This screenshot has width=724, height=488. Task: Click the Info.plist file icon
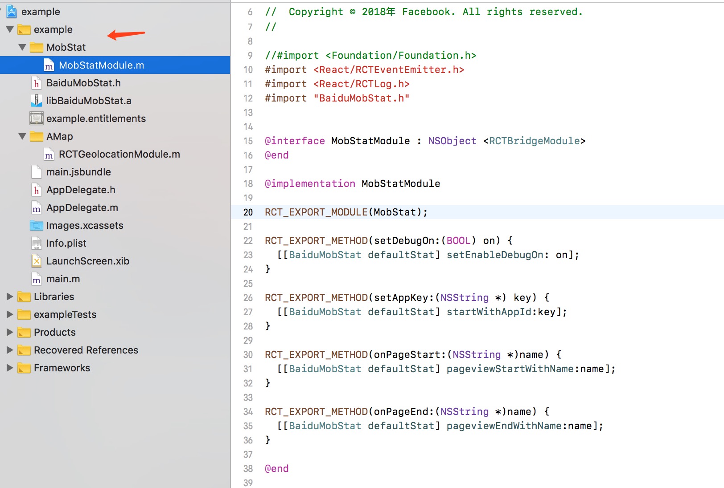coord(37,243)
